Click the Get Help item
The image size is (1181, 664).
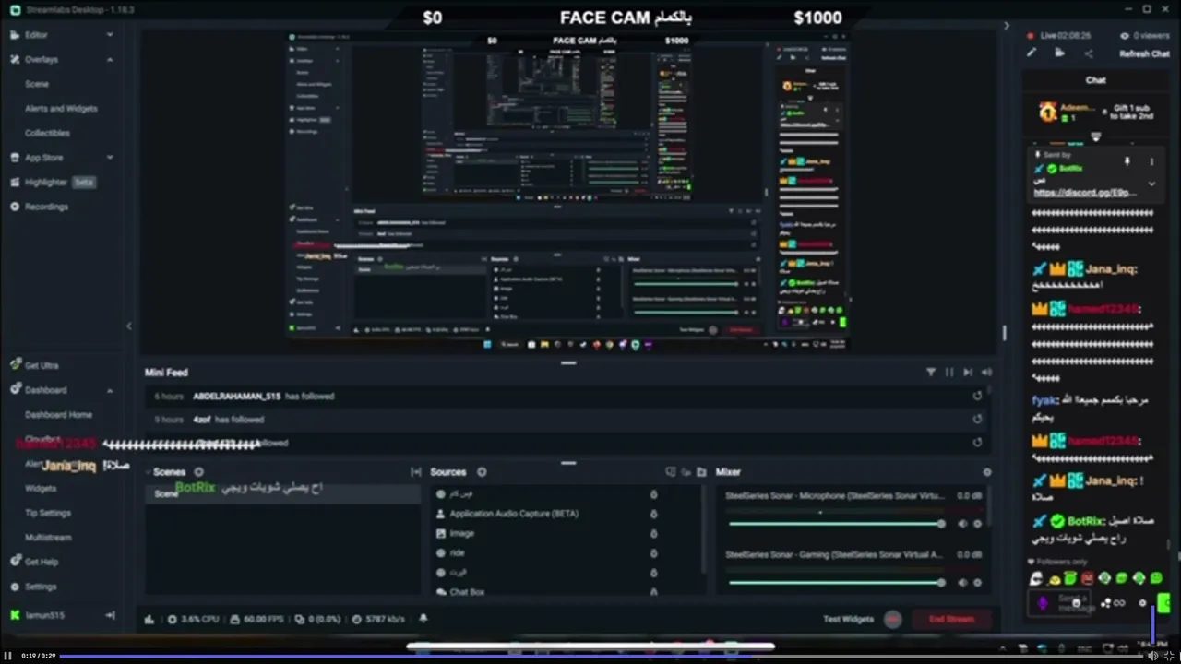tap(42, 562)
